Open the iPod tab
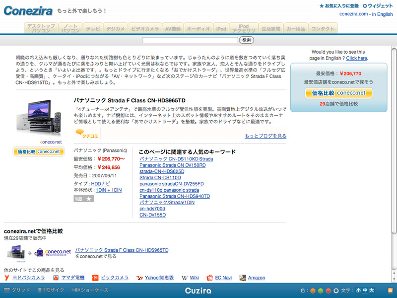 221,29
